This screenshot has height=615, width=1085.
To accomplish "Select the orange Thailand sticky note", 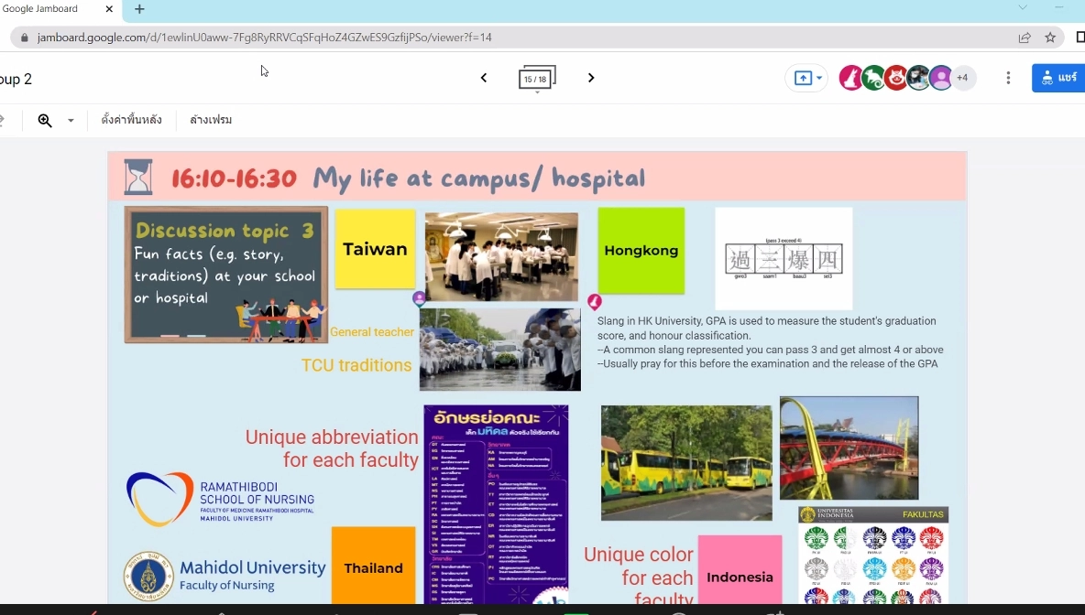I will coord(374,566).
